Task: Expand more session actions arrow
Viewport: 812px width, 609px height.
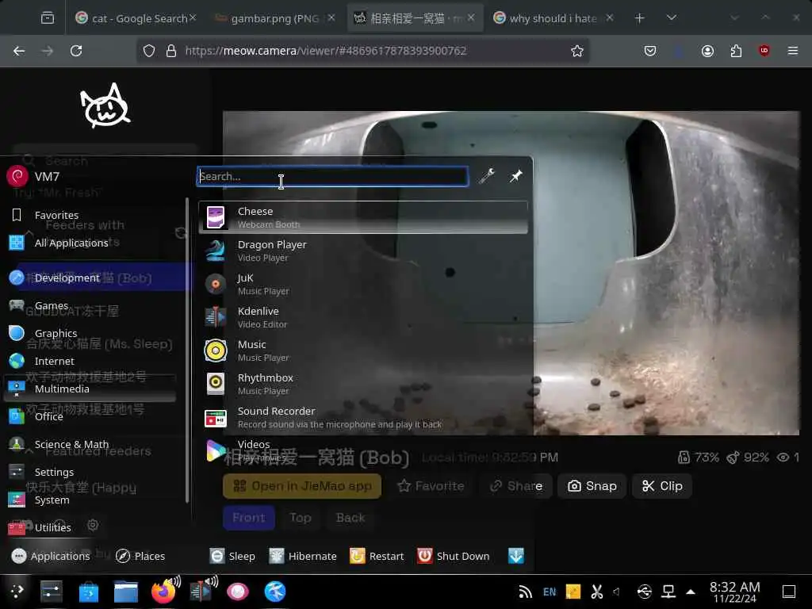Action: click(x=515, y=556)
